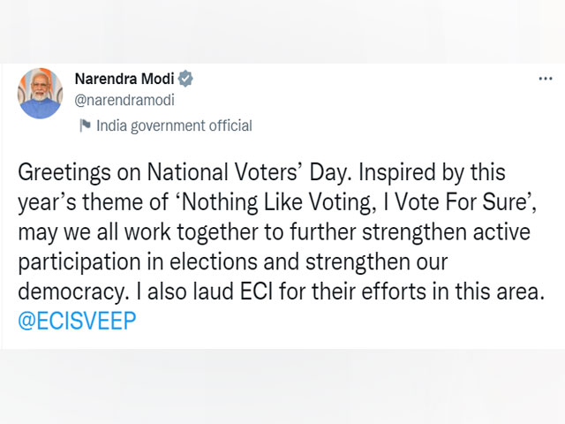Click the words year's theme of
Viewport: 565px width, 424px height.
click(x=94, y=202)
